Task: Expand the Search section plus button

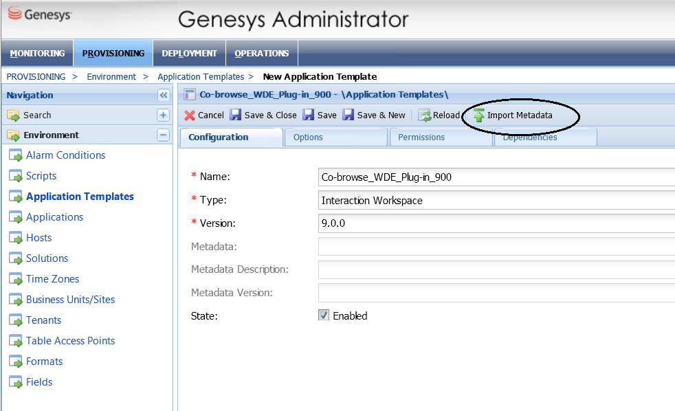Action: coord(163,115)
